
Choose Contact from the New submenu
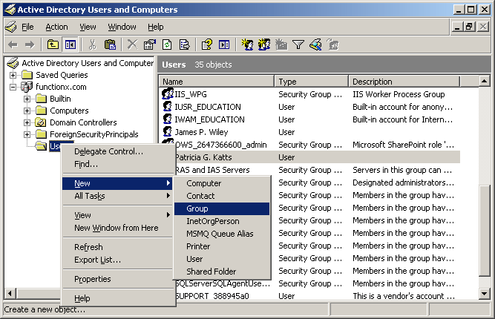point(222,196)
